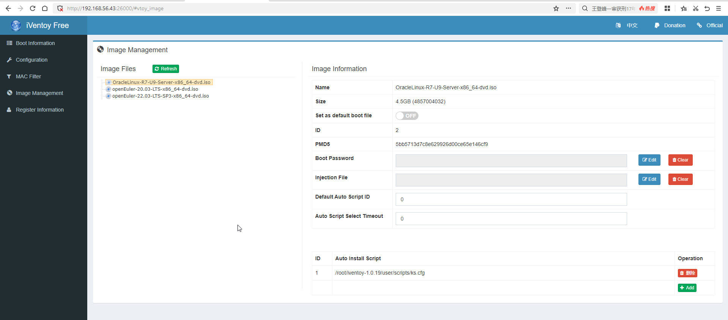Click the browser home icon
This screenshot has width=728, height=320.
point(45,8)
